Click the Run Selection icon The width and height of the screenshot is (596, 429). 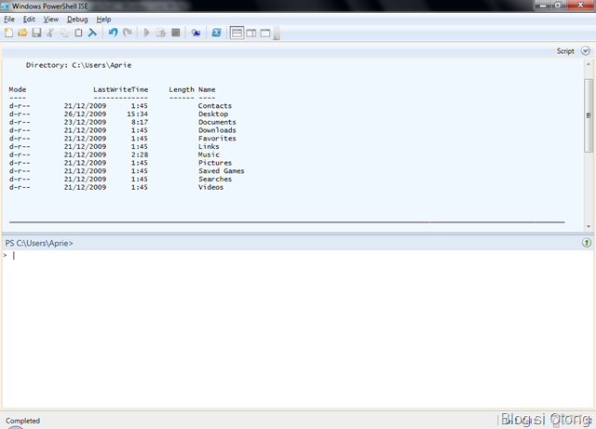tap(161, 34)
